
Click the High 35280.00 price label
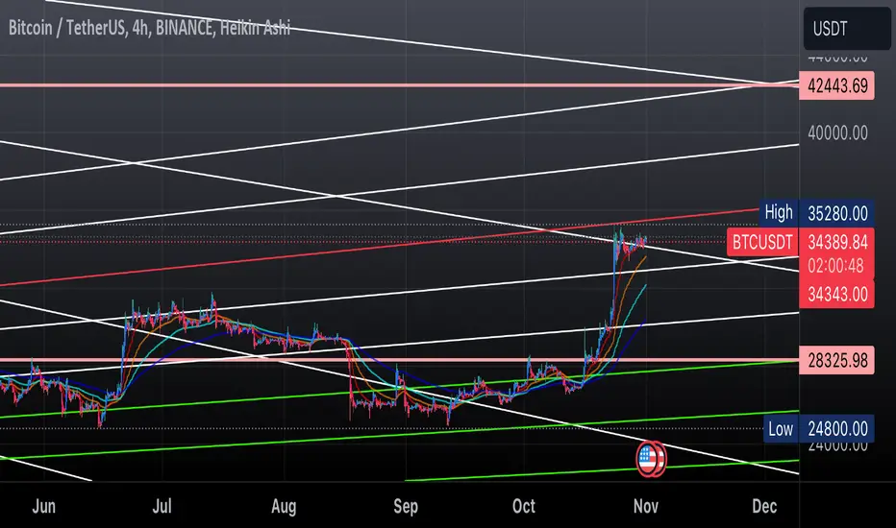pos(816,213)
